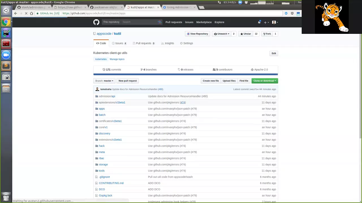The image size is (362, 203).
Task: Open GoLand icon in the dock
Action: [6, 33]
